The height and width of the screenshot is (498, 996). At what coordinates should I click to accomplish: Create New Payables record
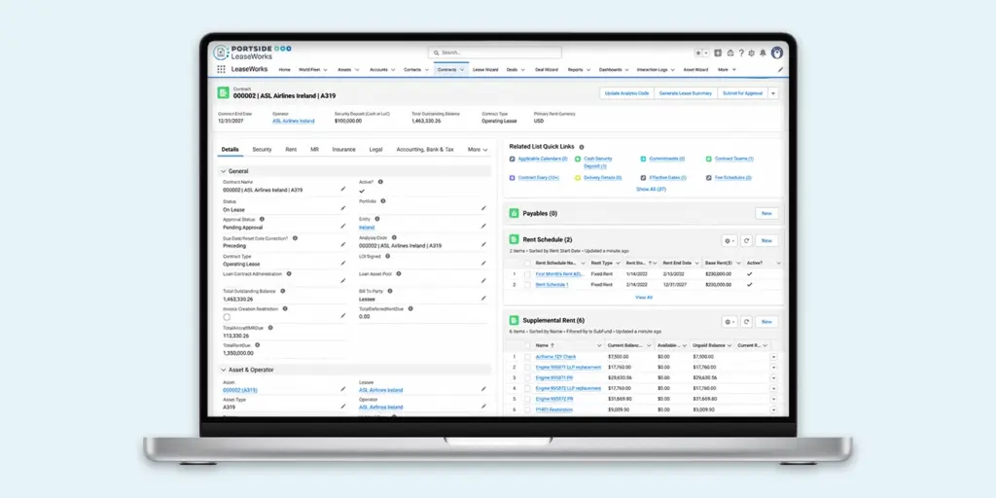766,213
